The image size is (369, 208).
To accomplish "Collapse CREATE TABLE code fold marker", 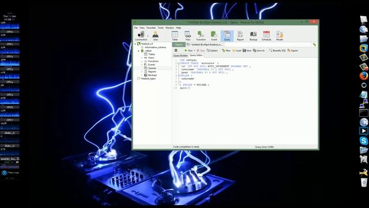I will tap(178, 64).
